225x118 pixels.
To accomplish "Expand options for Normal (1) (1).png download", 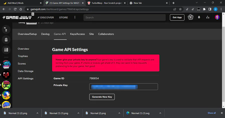I will click(78, 113).
